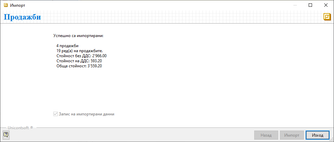Screen dimensions: 334x142
Task: Minimize the Импорт window
Action: pyautogui.click(x=295, y=5)
